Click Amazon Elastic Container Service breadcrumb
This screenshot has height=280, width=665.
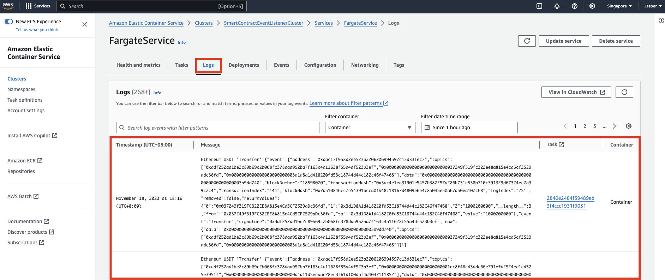coord(146,23)
